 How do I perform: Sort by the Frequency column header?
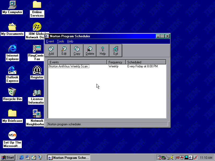[x=116, y=62]
